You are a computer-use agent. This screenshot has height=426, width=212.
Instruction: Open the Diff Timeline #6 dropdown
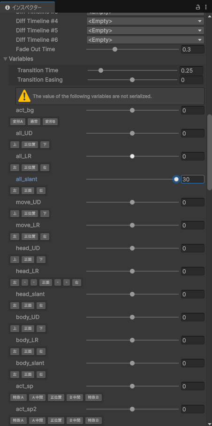(145, 40)
